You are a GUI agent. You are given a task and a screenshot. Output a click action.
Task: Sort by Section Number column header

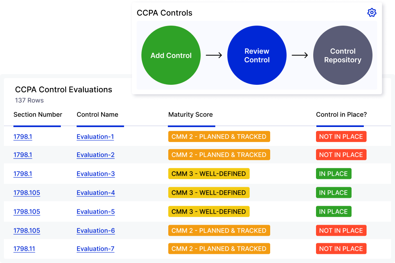[38, 115]
